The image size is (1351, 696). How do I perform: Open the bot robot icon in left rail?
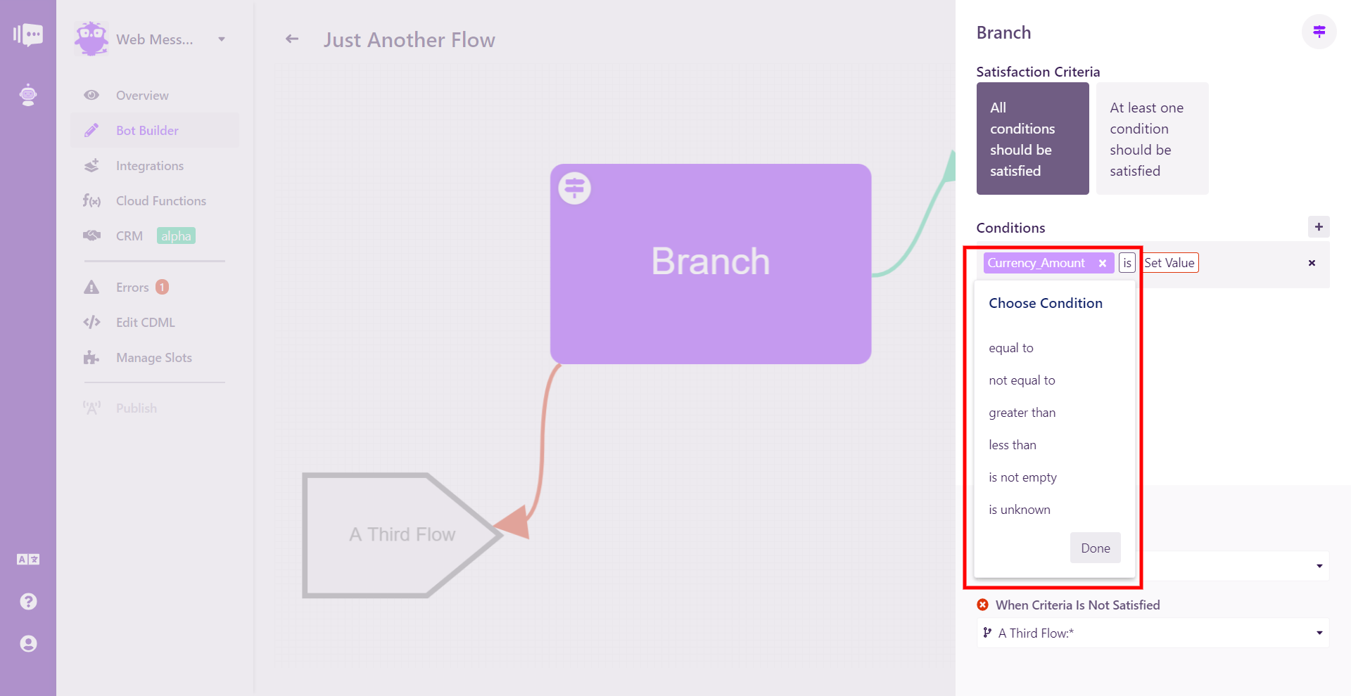(x=28, y=95)
